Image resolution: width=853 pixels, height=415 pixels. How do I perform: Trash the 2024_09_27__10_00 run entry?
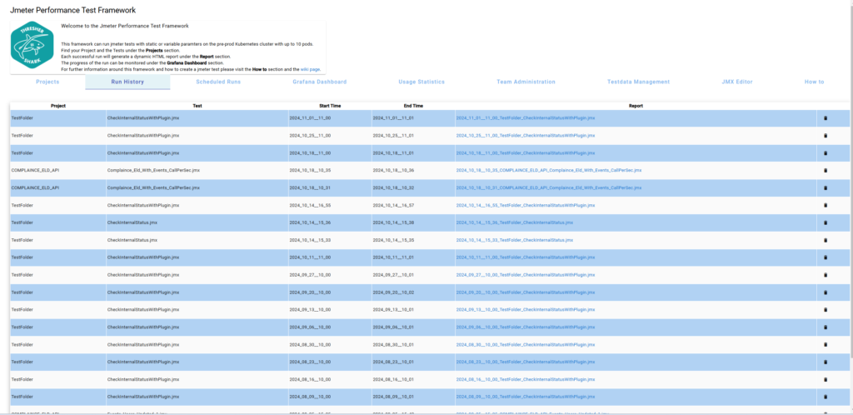[826, 275]
